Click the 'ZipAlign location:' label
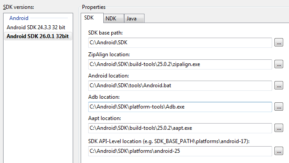Image resolution: width=289 pixels, height=163 pixels. click(x=109, y=54)
